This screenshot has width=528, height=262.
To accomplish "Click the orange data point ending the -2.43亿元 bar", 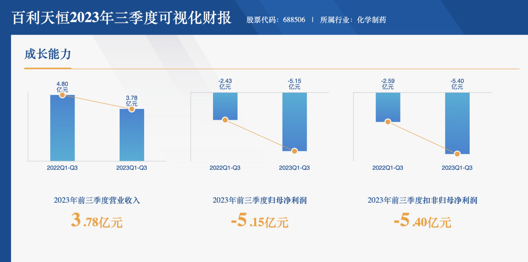I will pos(225,120).
